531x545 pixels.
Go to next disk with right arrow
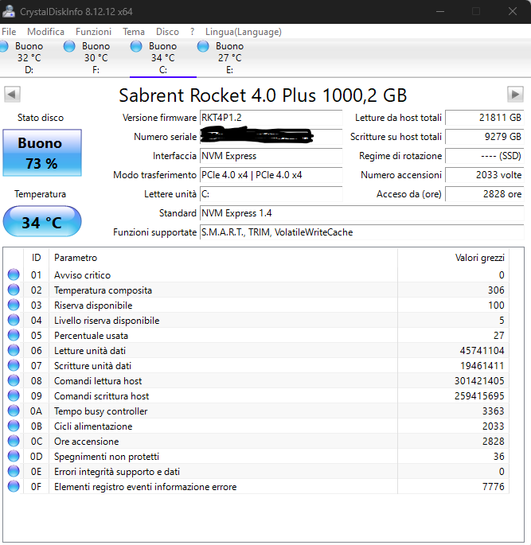point(515,94)
